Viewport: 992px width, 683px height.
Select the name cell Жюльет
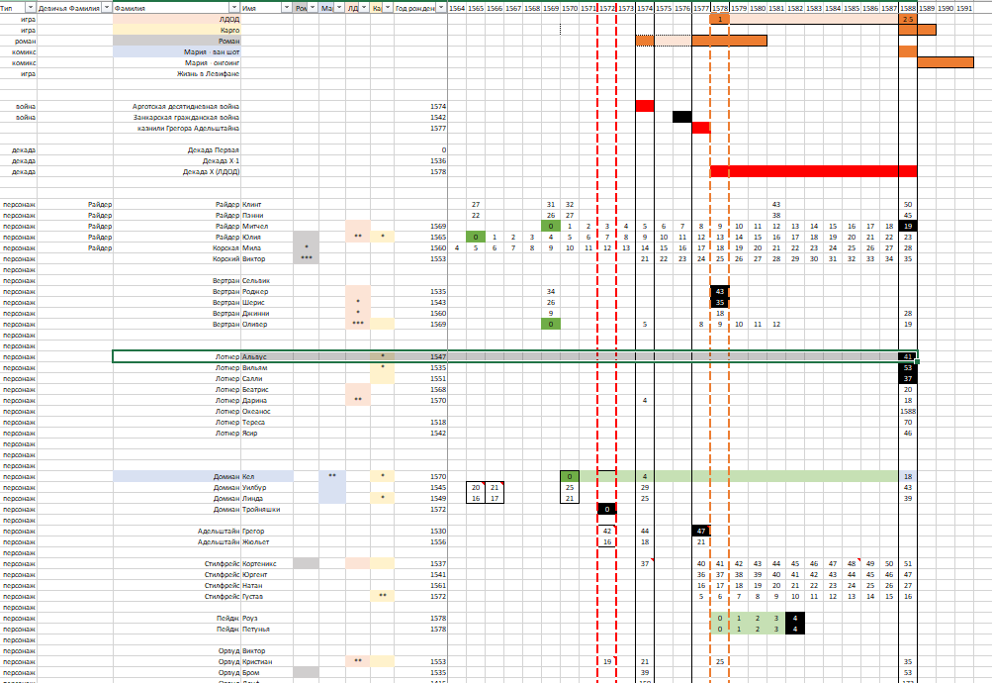(x=267, y=541)
